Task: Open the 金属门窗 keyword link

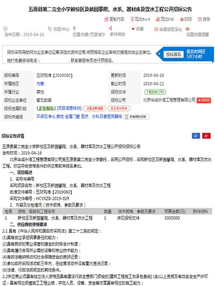Action: pos(72,116)
